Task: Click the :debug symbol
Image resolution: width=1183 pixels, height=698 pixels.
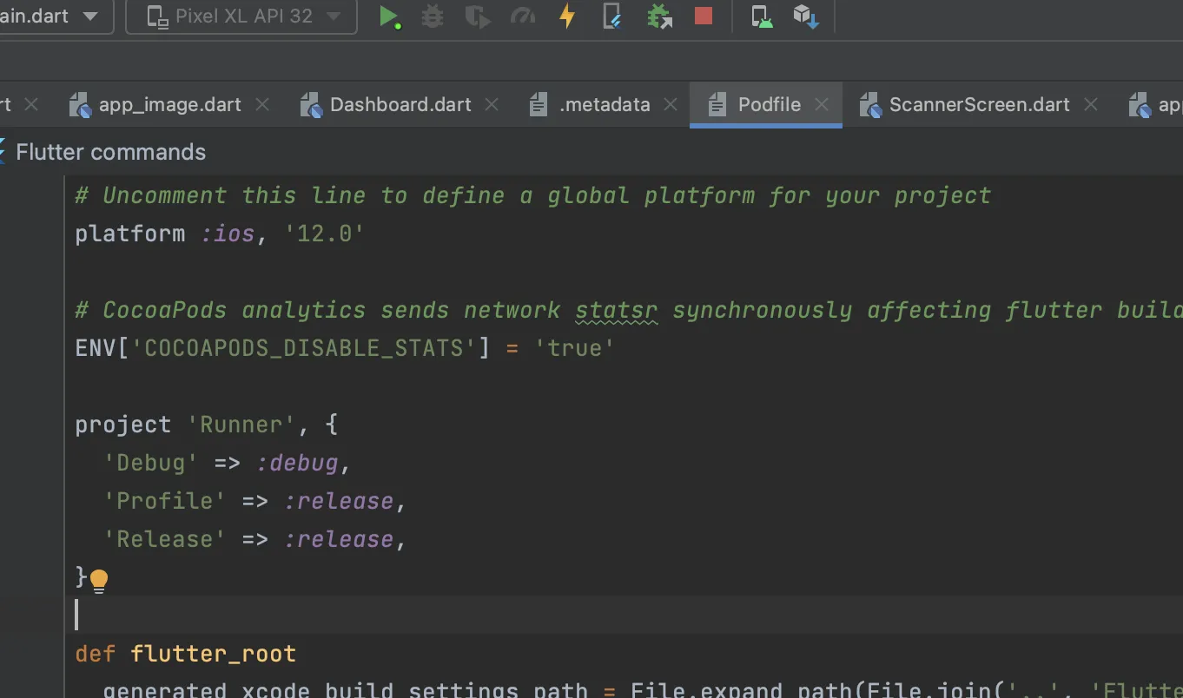Action: pyautogui.click(x=297, y=463)
